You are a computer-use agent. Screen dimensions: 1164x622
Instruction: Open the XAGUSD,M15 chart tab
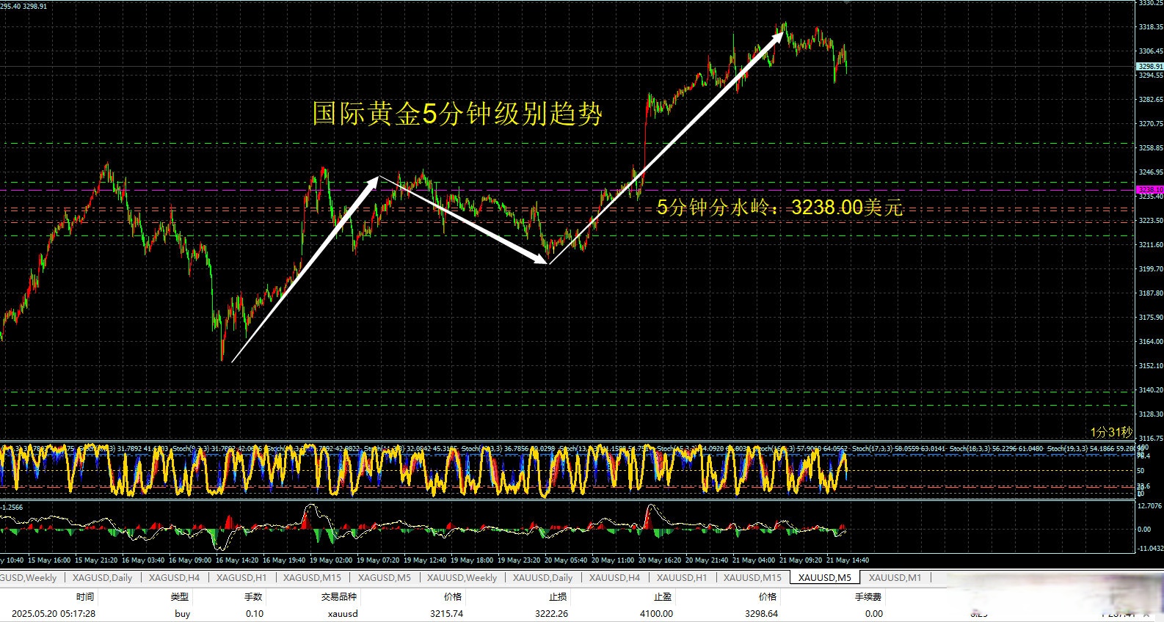tap(312, 578)
